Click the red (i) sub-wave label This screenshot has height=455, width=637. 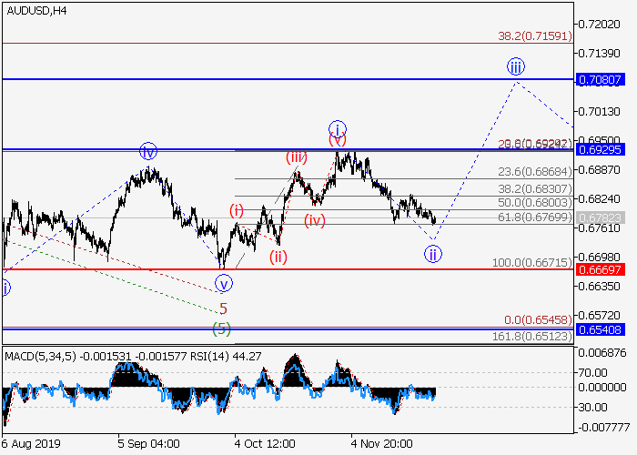[237, 210]
